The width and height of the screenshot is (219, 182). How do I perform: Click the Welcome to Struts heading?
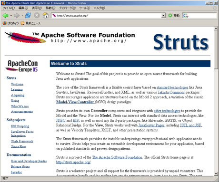[69, 64]
